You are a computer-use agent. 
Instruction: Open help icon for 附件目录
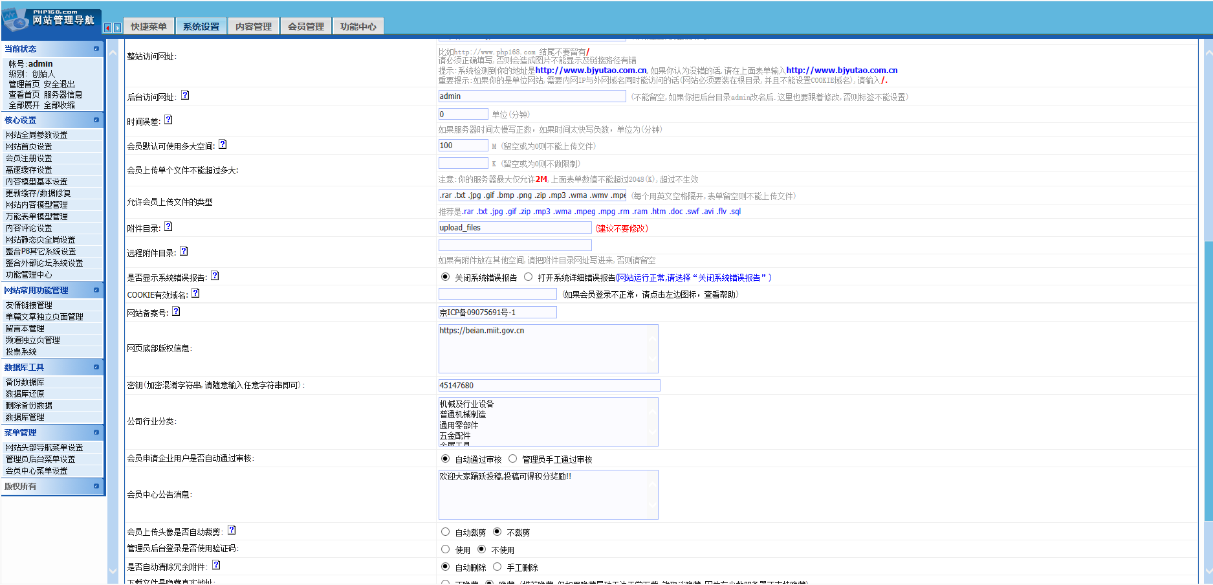pyautogui.click(x=168, y=226)
